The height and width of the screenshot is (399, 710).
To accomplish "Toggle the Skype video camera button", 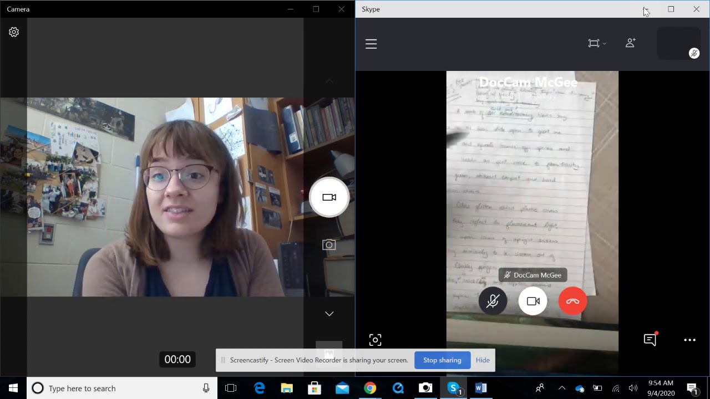I will click(x=533, y=301).
